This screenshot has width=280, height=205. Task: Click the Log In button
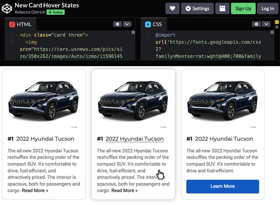point(267,8)
